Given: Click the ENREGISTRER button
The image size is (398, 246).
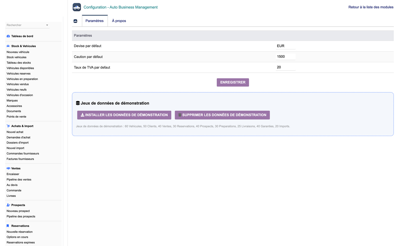Looking at the screenshot, I should tap(233, 82).
